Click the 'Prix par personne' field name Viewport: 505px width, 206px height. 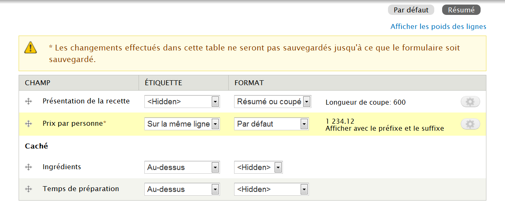72,123
